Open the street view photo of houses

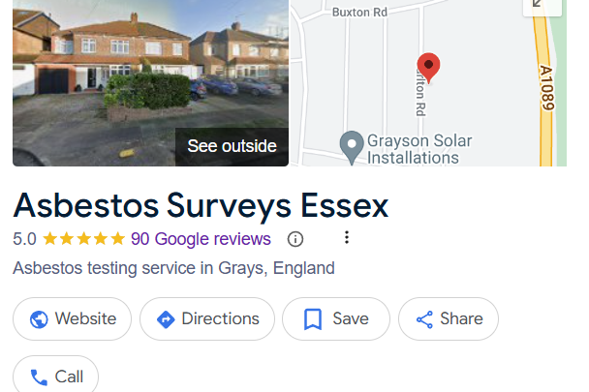point(116,68)
